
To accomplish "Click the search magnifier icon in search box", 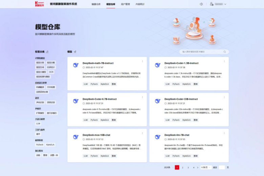I will click(225, 52).
